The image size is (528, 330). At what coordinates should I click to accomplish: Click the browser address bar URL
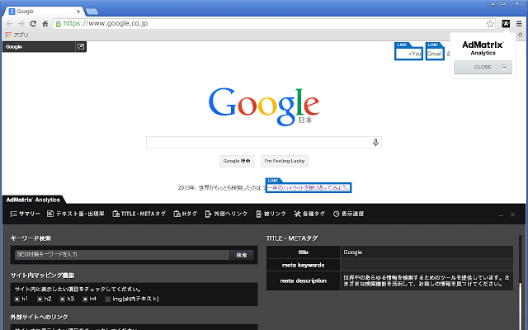(106, 24)
